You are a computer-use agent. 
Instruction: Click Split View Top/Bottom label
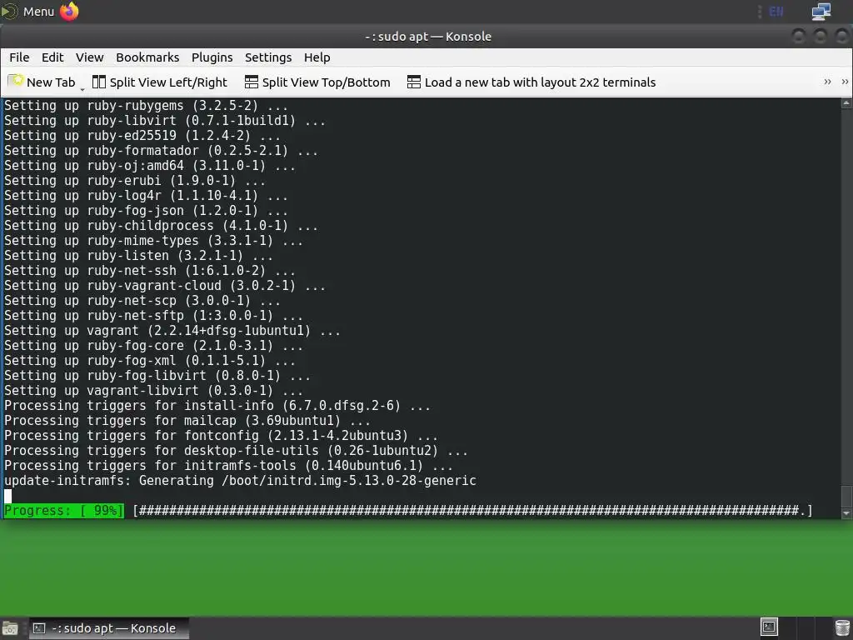[x=327, y=82]
